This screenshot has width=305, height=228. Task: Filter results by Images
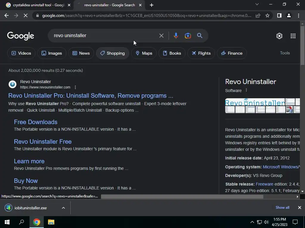click(52, 53)
